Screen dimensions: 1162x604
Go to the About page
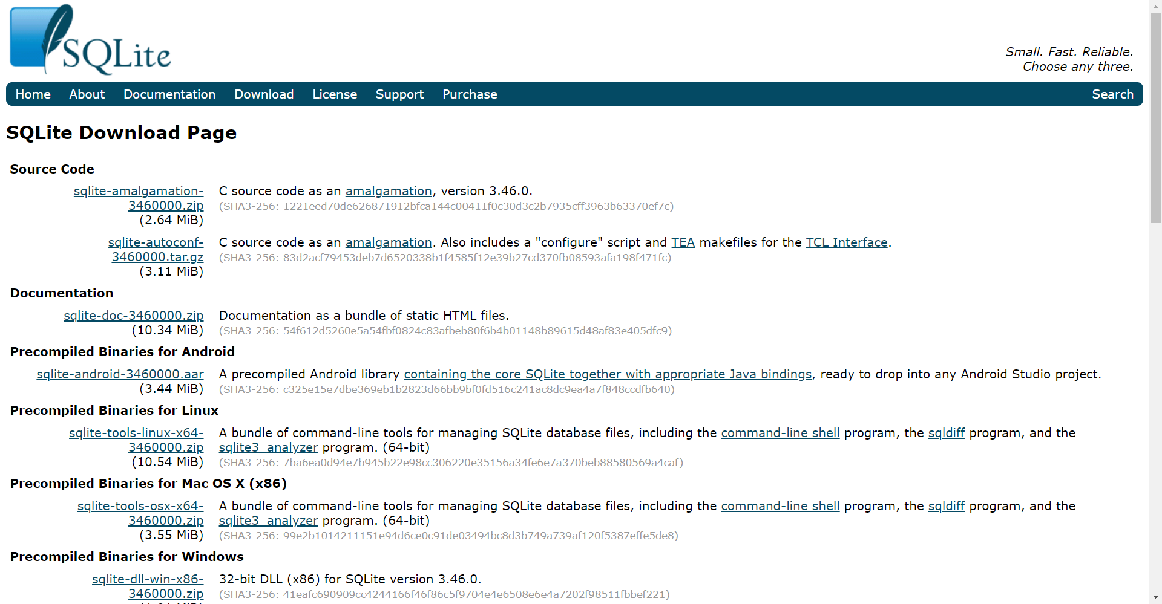click(87, 94)
